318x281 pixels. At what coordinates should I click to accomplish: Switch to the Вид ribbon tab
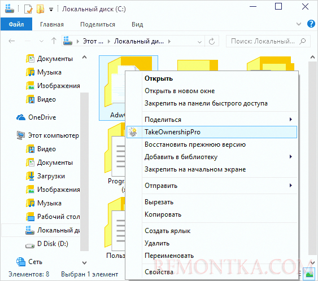point(137,24)
